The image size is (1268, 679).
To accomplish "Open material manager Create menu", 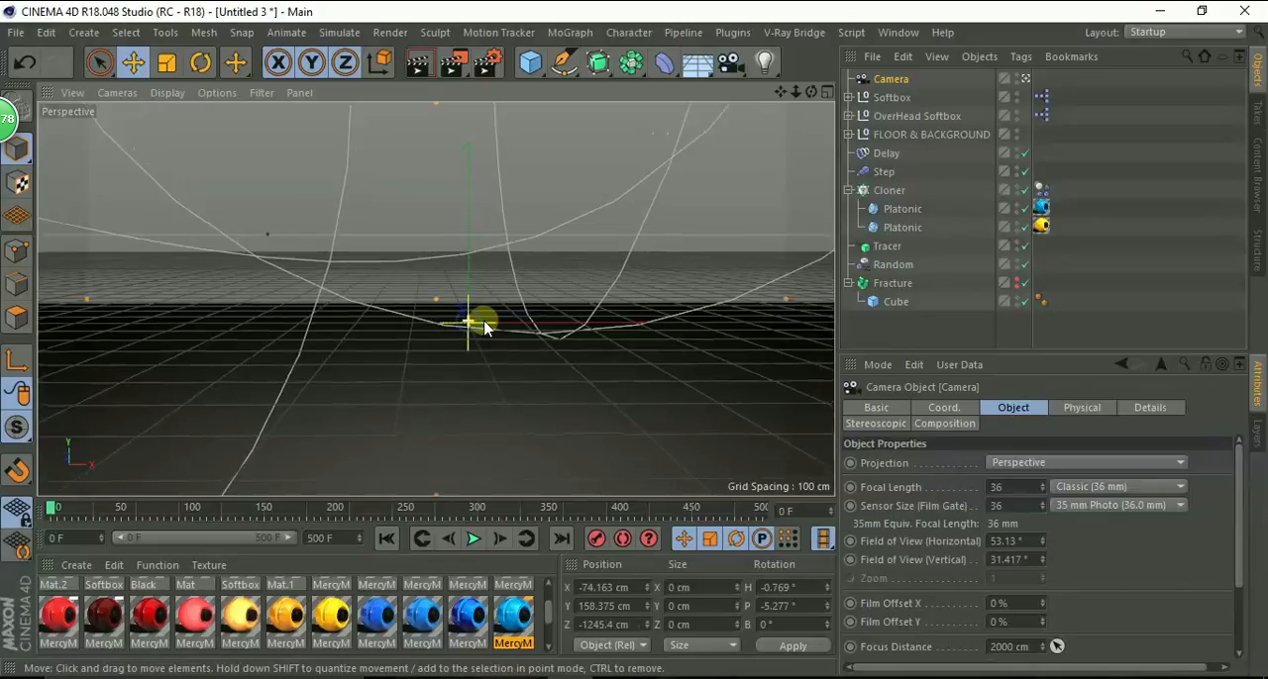I will pyautogui.click(x=76, y=565).
